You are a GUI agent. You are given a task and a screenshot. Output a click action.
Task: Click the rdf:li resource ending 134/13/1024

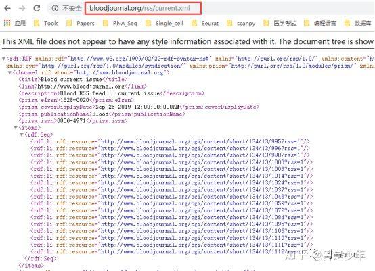point(172,183)
